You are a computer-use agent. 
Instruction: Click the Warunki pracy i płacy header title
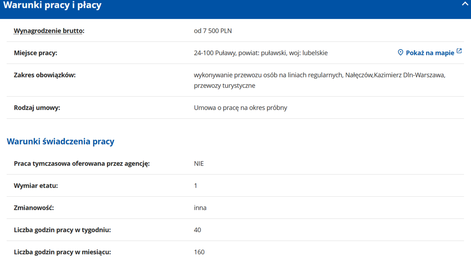pyautogui.click(x=52, y=6)
